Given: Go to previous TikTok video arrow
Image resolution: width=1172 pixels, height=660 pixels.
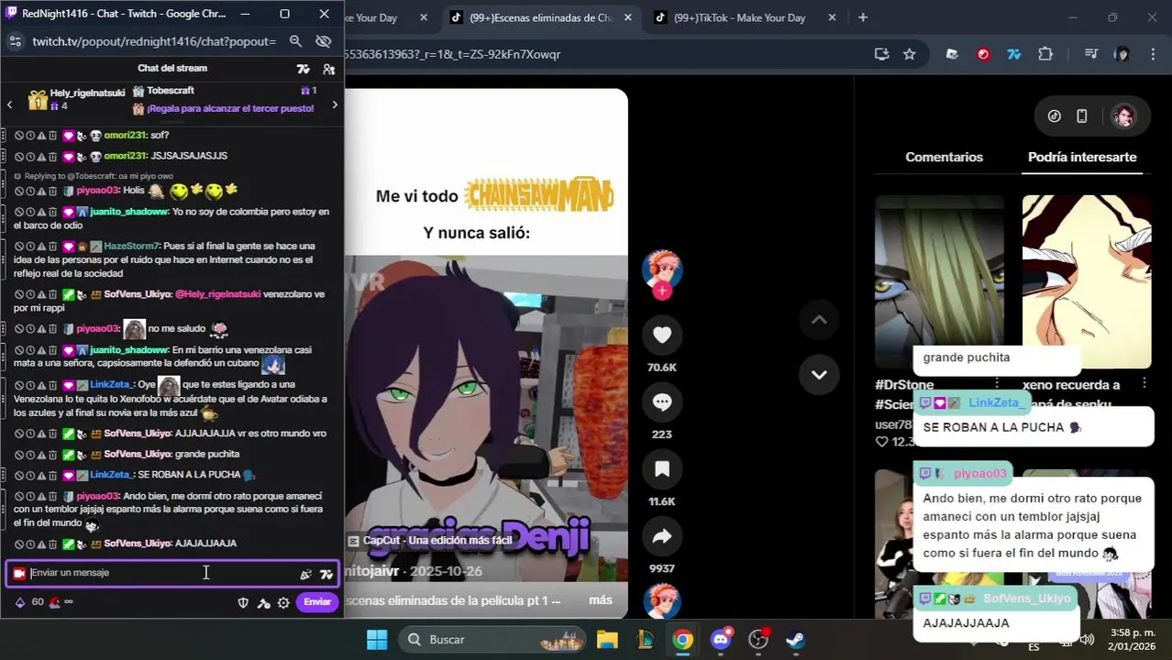Looking at the screenshot, I should click(x=819, y=320).
